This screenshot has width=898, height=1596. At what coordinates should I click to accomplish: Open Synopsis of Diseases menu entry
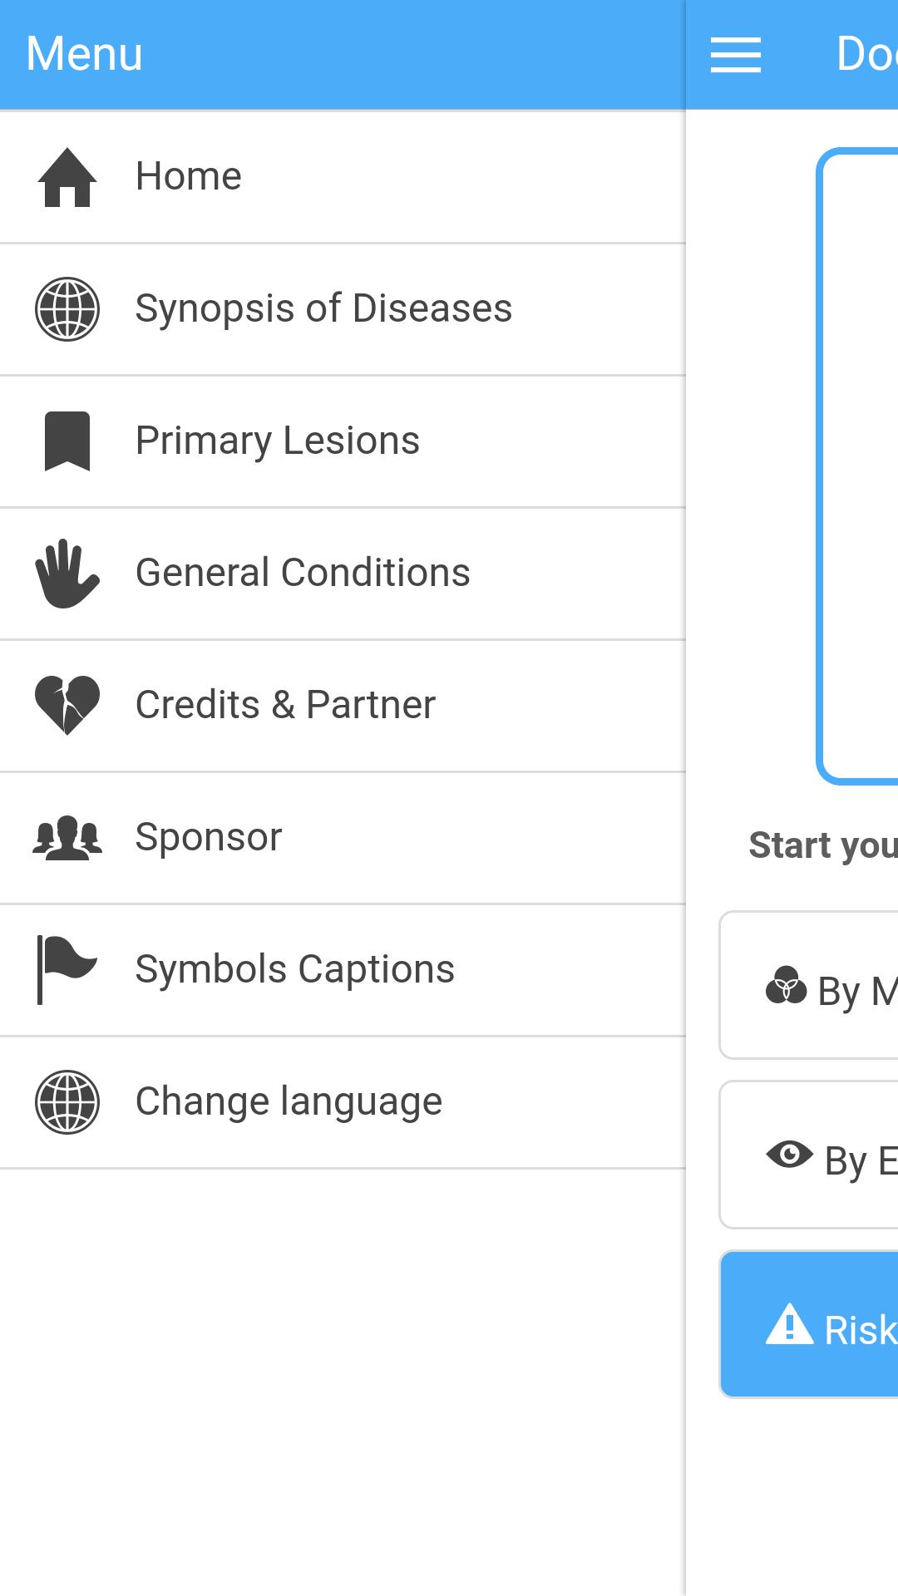(323, 309)
